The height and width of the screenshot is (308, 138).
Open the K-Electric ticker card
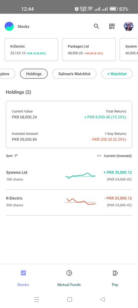(x=31, y=50)
